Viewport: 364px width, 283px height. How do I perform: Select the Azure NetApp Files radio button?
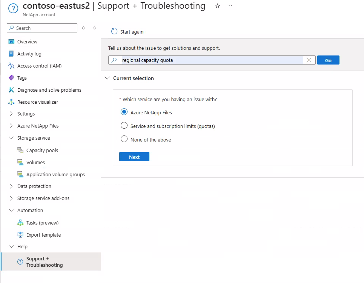pos(124,112)
